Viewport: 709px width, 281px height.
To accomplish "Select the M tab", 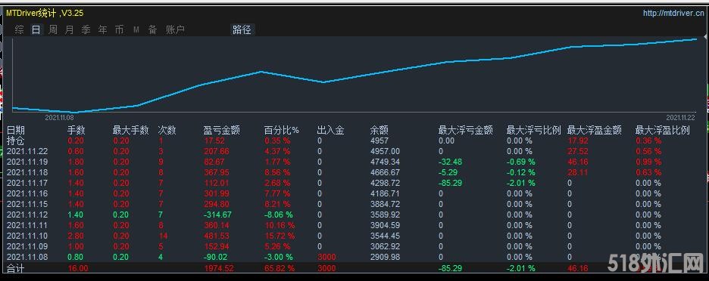I will 136,29.
